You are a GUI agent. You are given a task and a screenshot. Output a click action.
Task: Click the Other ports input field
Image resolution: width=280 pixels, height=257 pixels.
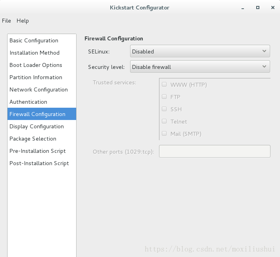pyautogui.click(x=215, y=151)
